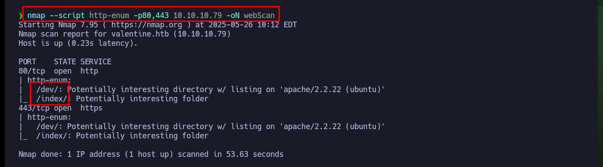Screen dimensions: 603x167
Task: Click the green prompt arrow symbol
Action: point(20,16)
